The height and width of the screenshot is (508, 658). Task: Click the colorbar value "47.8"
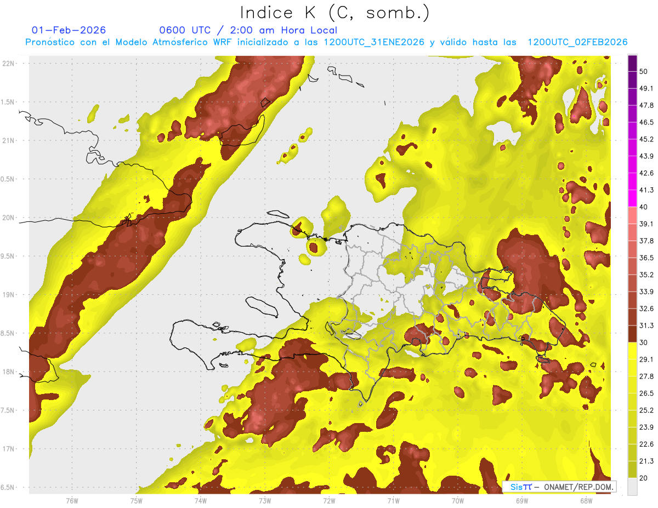[646, 105]
